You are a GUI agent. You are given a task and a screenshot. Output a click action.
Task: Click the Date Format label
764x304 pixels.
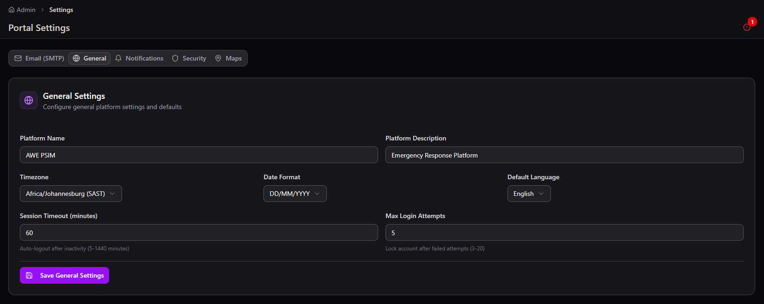(x=282, y=177)
